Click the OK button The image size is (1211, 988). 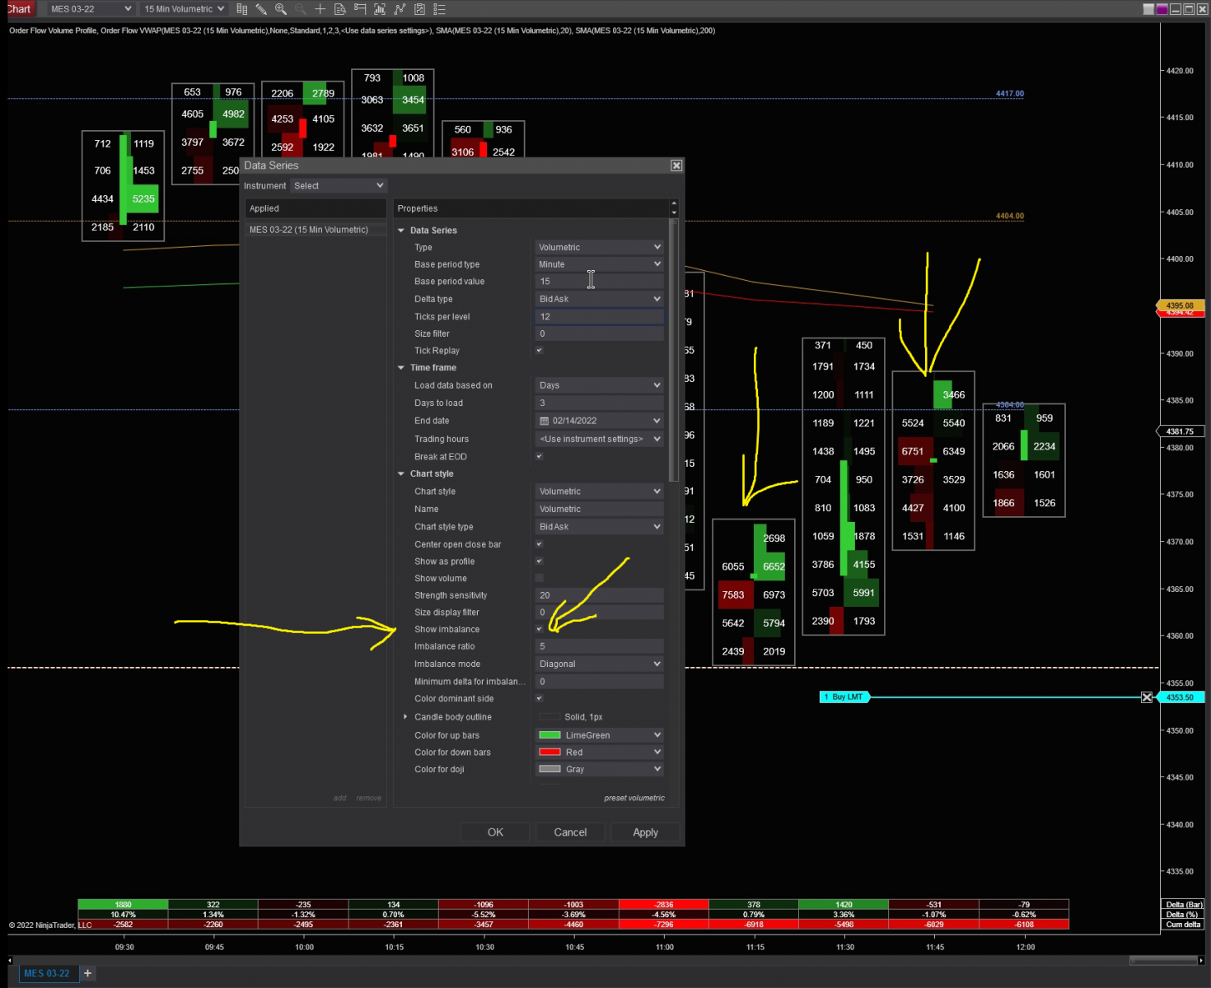[x=495, y=832]
